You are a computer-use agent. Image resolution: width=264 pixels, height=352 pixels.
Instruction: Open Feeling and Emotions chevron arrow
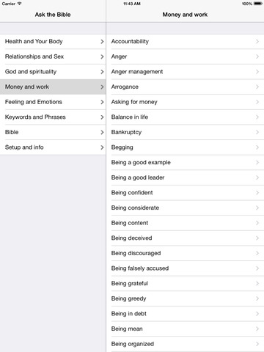coord(102,102)
